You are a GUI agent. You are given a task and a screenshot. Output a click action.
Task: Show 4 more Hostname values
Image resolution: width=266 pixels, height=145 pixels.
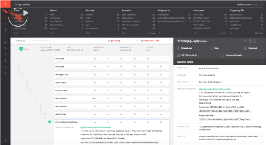click(223, 33)
